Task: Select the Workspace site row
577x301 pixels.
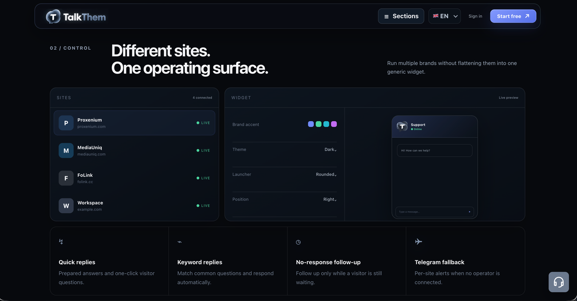Action: coord(134,206)
